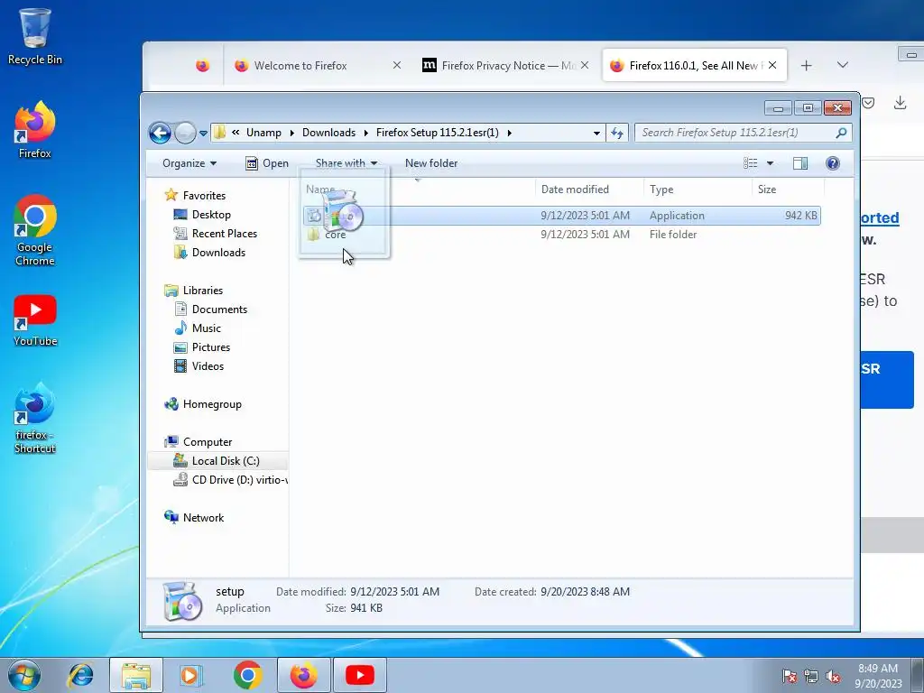This screenshot has width=924, height=693.
Task: Click the pinned Firefox tab icon
Action: coord(202,65)
